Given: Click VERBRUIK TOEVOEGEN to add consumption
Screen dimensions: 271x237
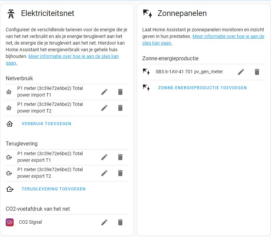Looking at the screenshot, I should tap(46, 123).
